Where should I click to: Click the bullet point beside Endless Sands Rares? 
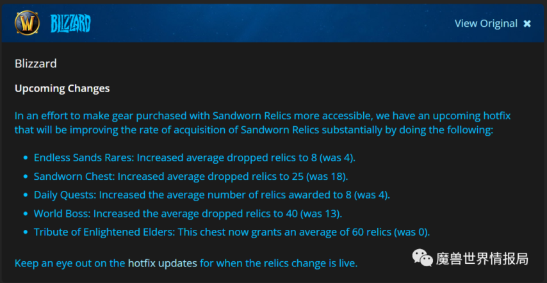tap(25, 158)
